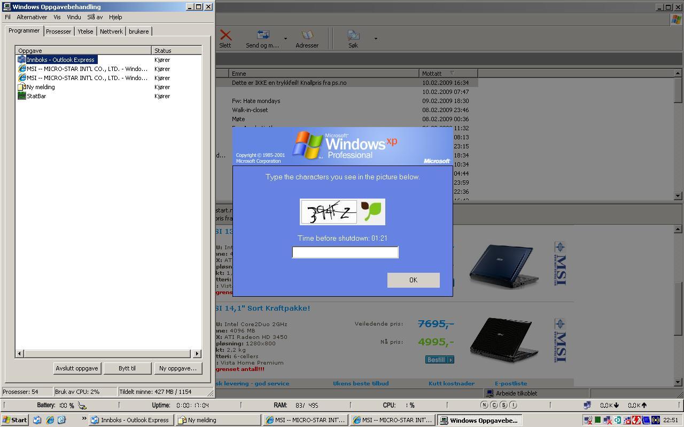Open the Vis menu
Viewport: 684px width, 427px height.
[x=57, y=17]
